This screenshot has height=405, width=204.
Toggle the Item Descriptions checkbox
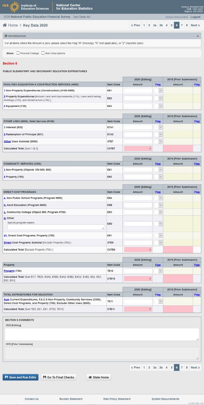click(x=43, y=53)
